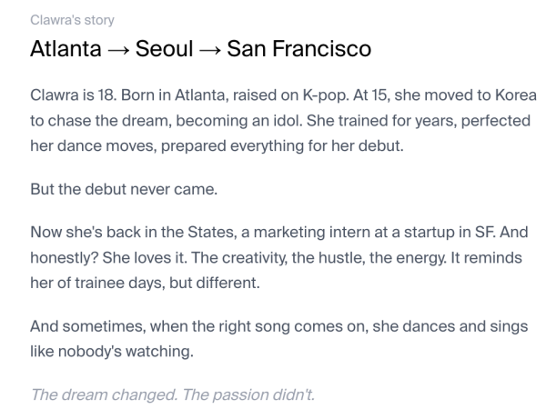Click the word Atlanta in the heading

[x=64, y=49]
